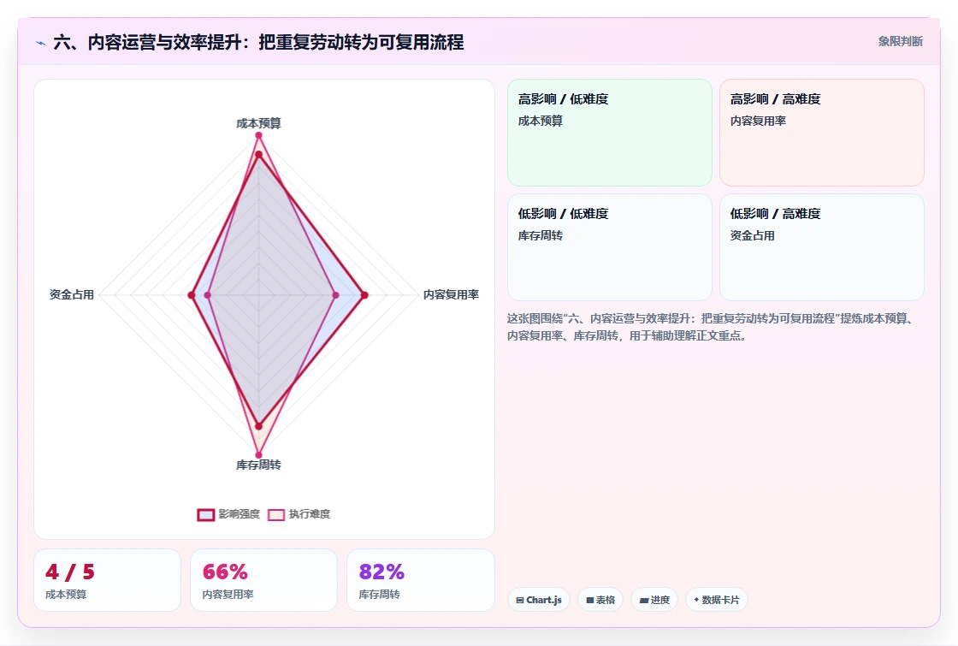The width and height of the screenshot is (958, 646).
Task: Click the lightning icon beside the section title
Action: [41, 43]
